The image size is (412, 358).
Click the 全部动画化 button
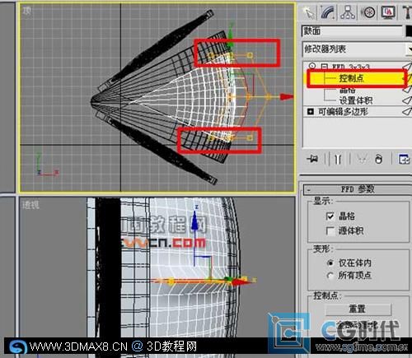pyautogui.click(x=358, y=326)
